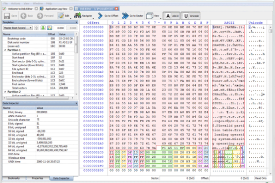
Task: Click the Value column header in Data Inspector
Action: click(57, 108)
